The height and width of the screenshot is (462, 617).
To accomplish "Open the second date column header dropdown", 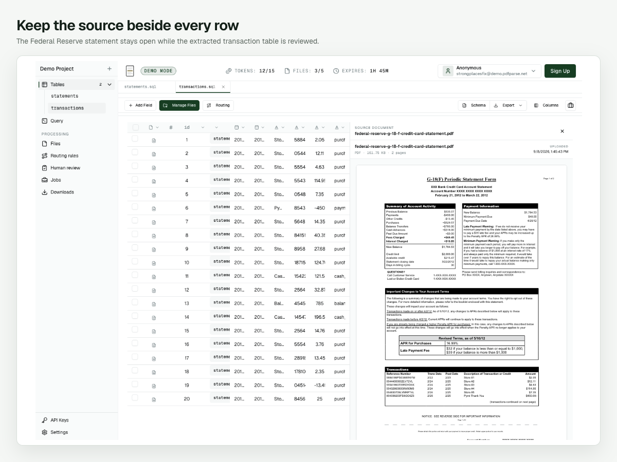I will (263, 127).
